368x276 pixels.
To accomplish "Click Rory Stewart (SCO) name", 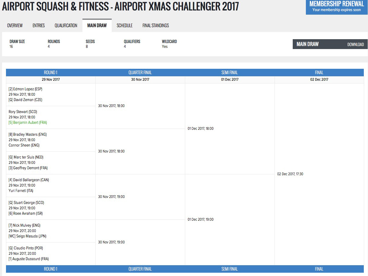I will coord(23,112).
